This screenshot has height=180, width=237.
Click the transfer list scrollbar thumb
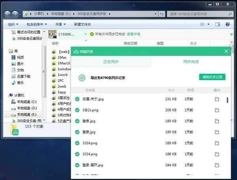(x=228, y=100)
